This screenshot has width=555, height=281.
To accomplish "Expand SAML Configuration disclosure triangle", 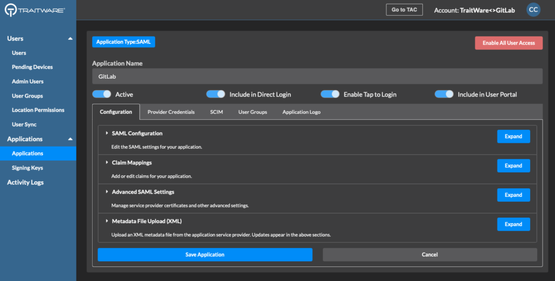I will tap(107, 133).
